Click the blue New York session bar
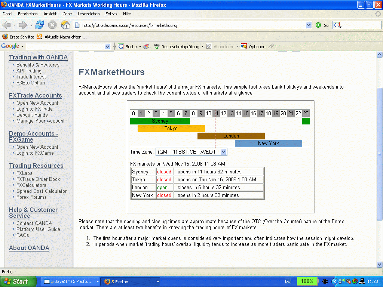 point(269,143)
